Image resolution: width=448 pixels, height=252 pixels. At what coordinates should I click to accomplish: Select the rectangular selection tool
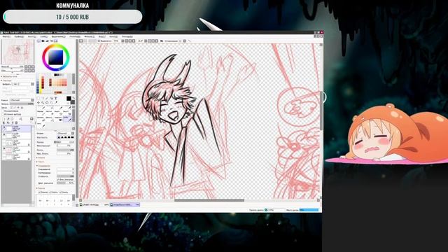[x=38, y=99]
